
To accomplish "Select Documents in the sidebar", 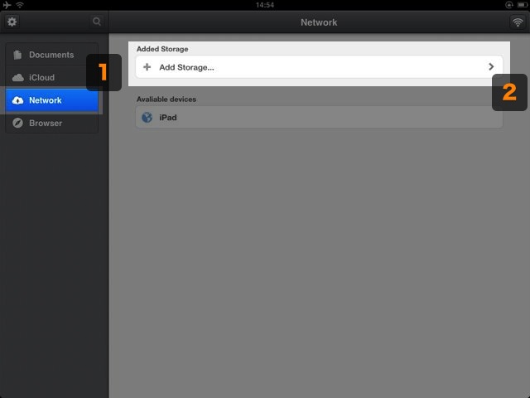I will coord(51,55).
